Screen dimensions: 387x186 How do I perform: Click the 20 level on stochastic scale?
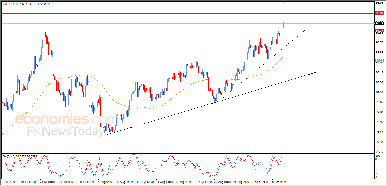pyautogui.click(x=377, y=174)
